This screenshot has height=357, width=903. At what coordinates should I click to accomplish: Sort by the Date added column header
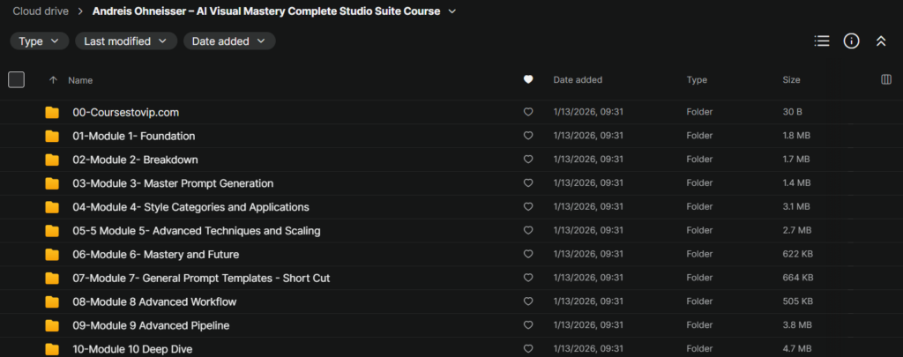pyautogui.click(x=578, y=79)
